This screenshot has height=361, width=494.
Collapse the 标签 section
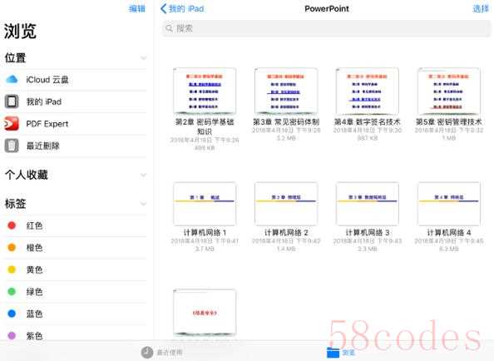(143, 204)
